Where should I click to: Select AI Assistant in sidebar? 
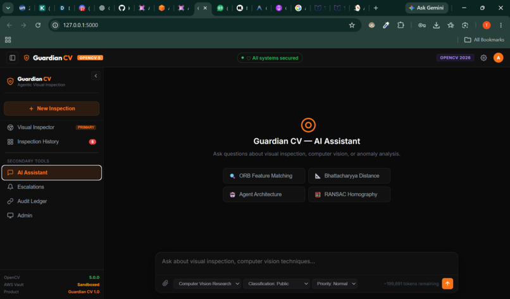(x=51, y=173)
